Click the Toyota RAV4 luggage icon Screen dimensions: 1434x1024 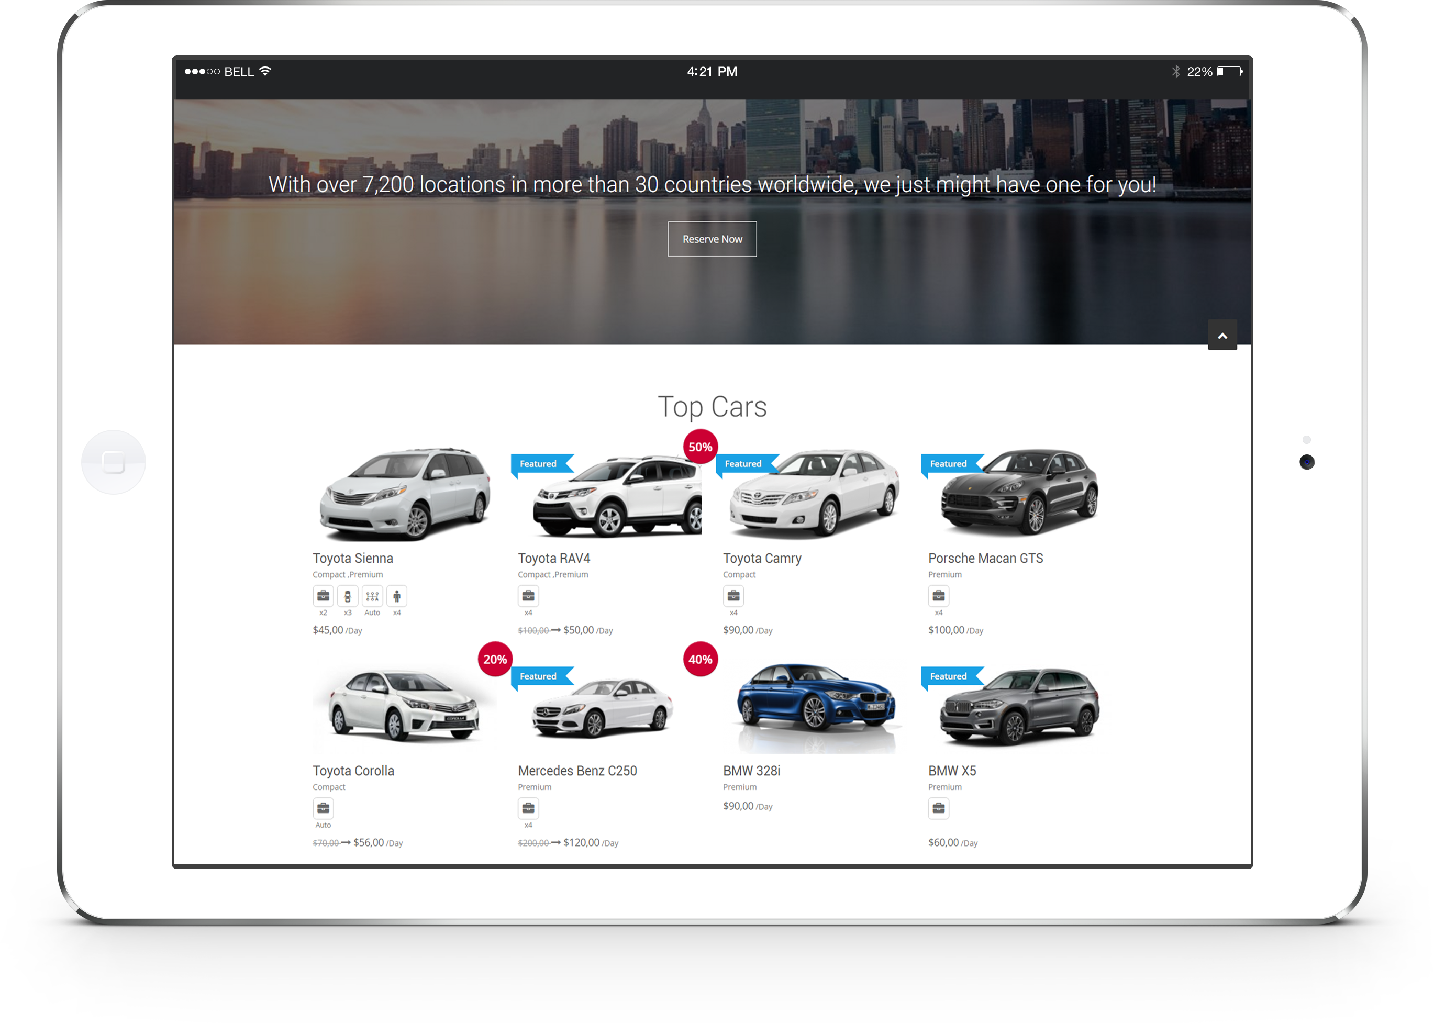(x=528, y=596)
